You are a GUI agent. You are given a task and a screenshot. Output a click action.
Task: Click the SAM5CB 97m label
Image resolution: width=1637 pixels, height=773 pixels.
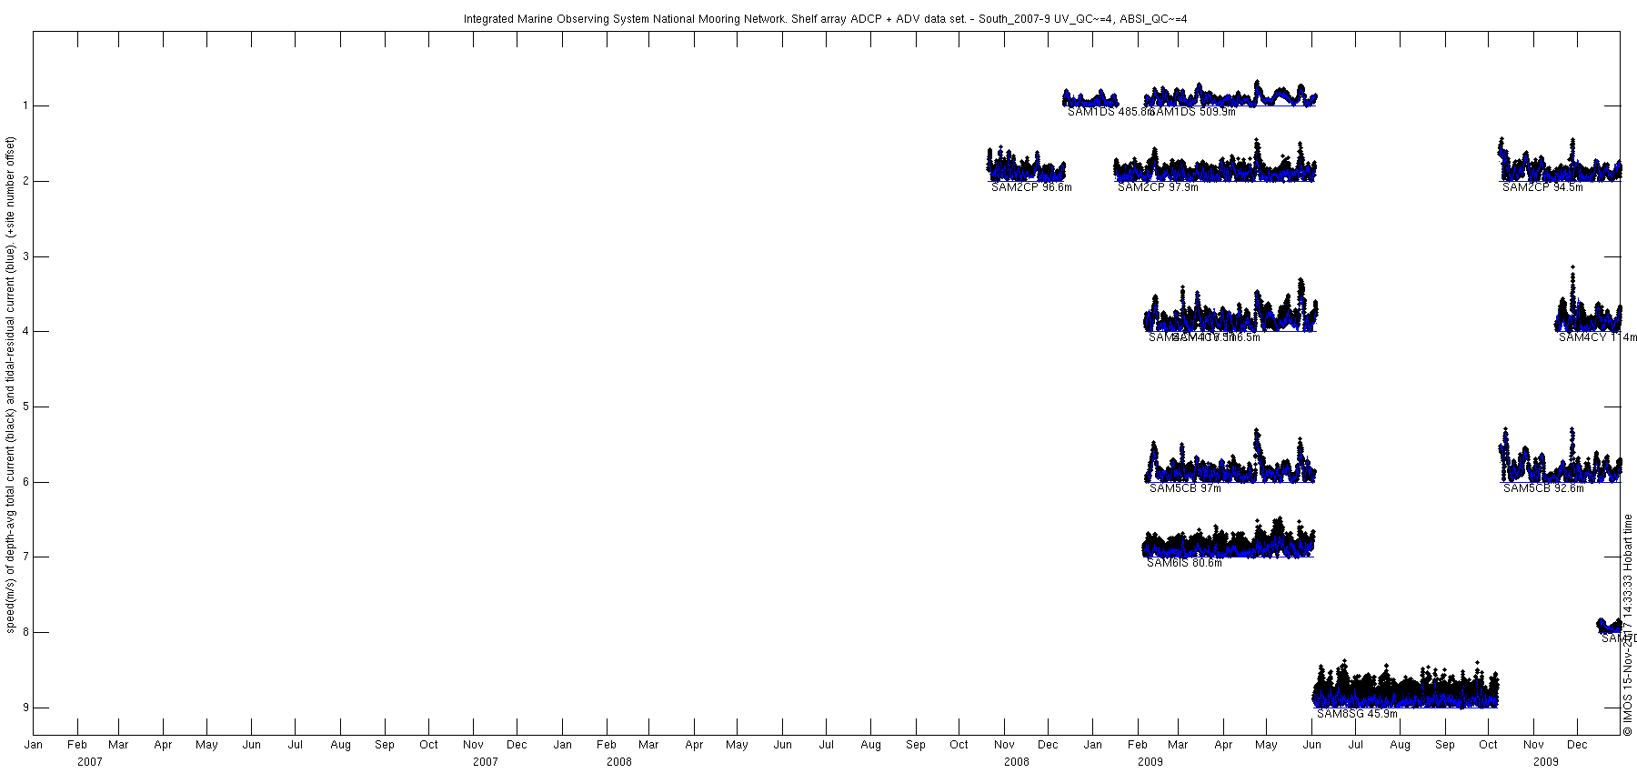tap(1185, 488)
